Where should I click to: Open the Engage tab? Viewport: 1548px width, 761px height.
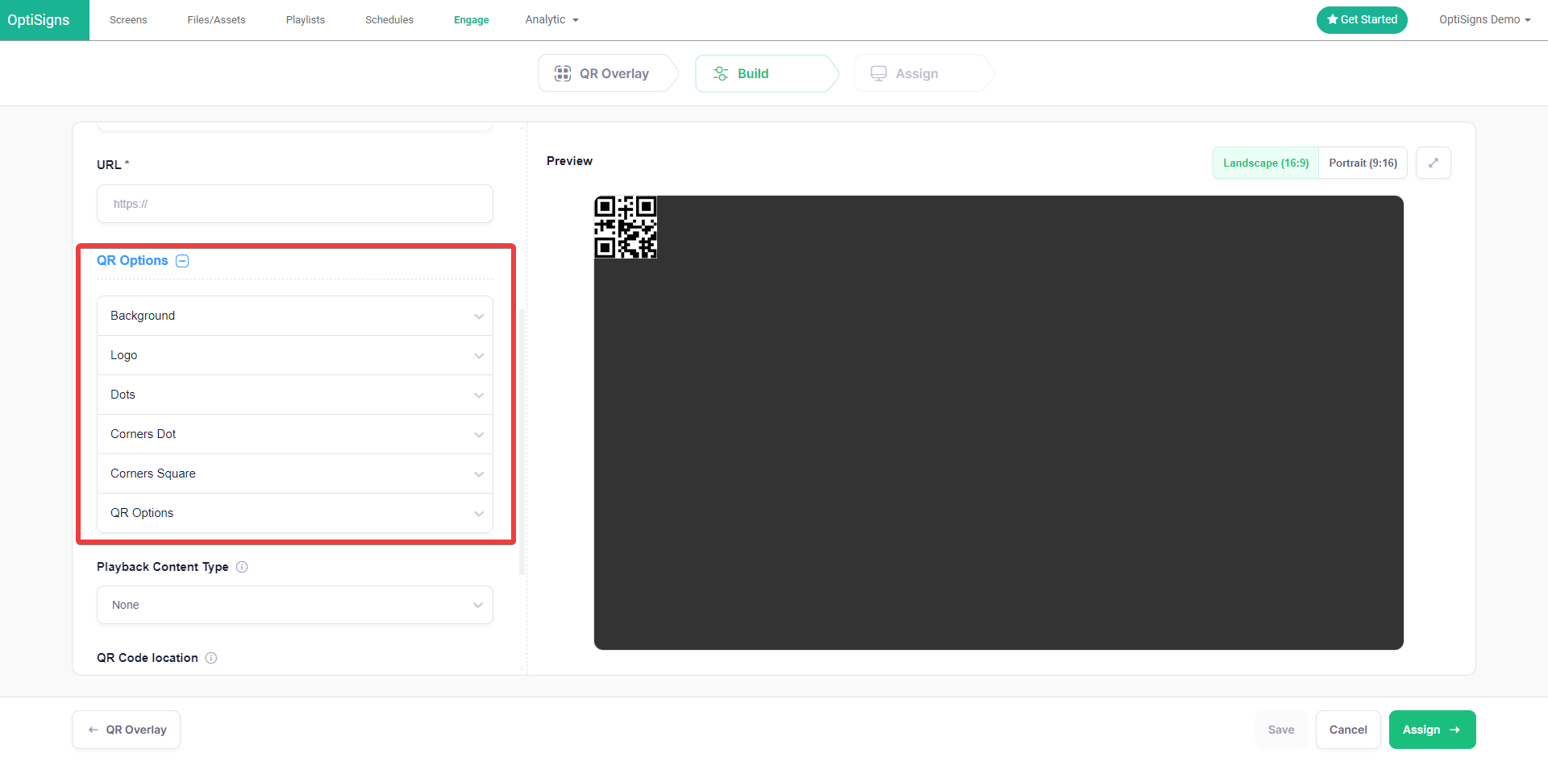[472, 19]
